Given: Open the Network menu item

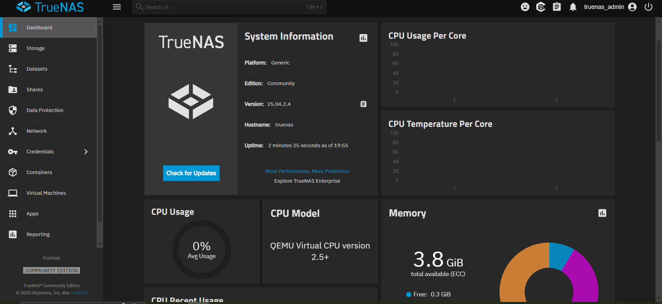Looking at the screenshot, I should coord(49,131).
